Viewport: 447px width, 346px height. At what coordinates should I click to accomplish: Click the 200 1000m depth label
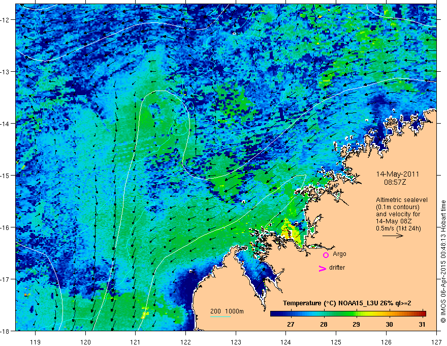pos(227,311)
